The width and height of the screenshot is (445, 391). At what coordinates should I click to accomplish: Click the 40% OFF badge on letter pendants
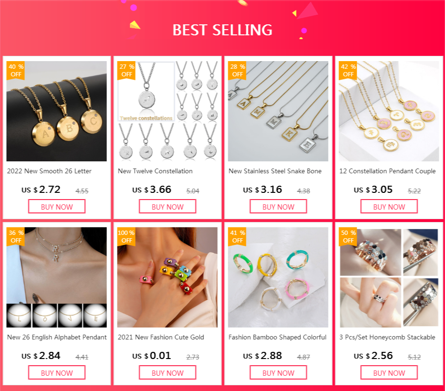point(16,70)
